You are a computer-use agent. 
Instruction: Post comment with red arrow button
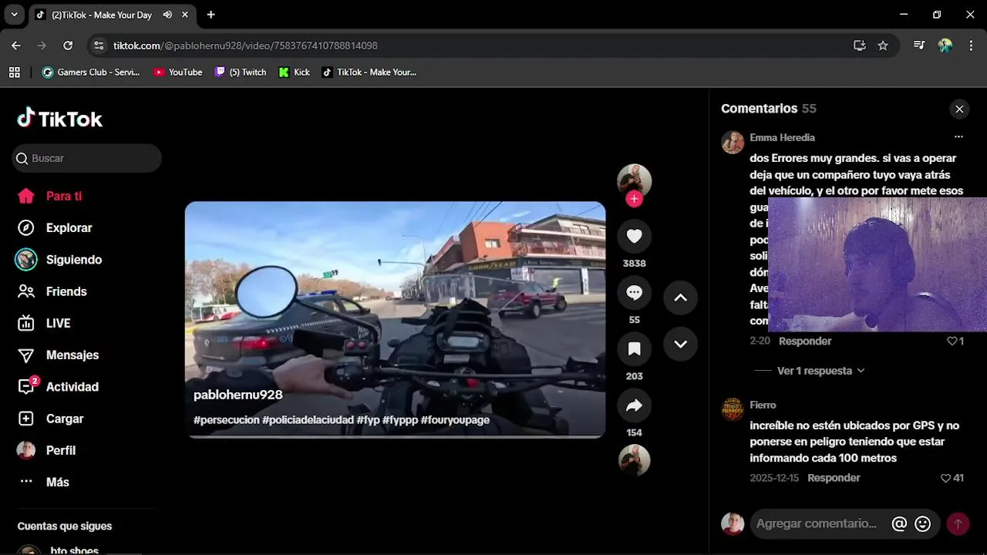click(x=958, y=524)
